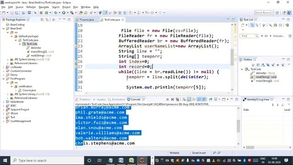Viewport: 293px width, 165px height.
Task: Click the Quick Access field
Action: [x=263, y=12]
